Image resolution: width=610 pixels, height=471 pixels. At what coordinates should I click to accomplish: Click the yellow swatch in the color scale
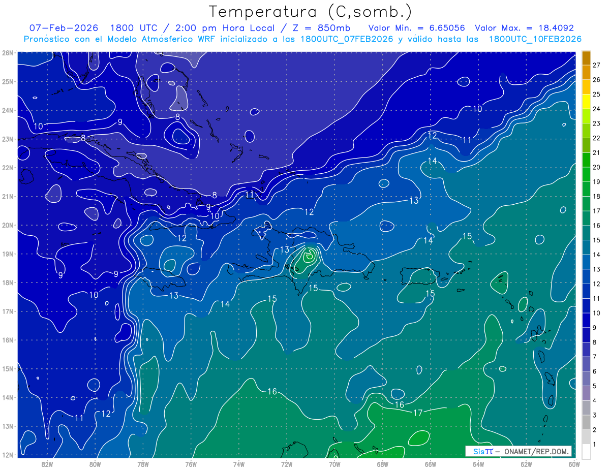pyautogui.click(x=586, y=101)
